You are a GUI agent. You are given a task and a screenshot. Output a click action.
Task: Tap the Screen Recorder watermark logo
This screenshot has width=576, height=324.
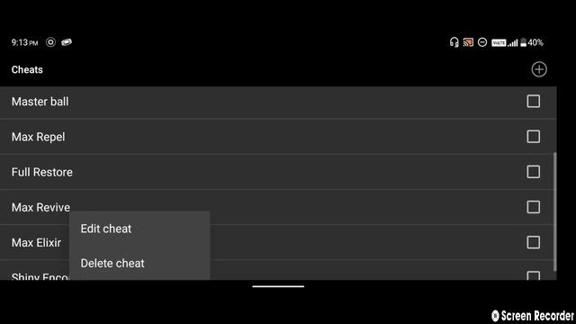point(532,316)
